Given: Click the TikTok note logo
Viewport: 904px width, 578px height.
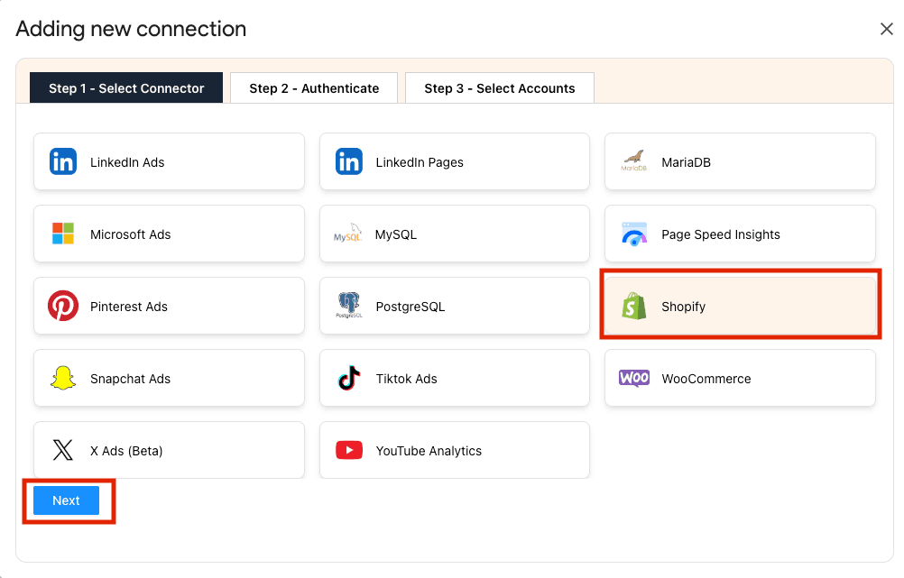Looking at the screenshot, I should [349, 378].
